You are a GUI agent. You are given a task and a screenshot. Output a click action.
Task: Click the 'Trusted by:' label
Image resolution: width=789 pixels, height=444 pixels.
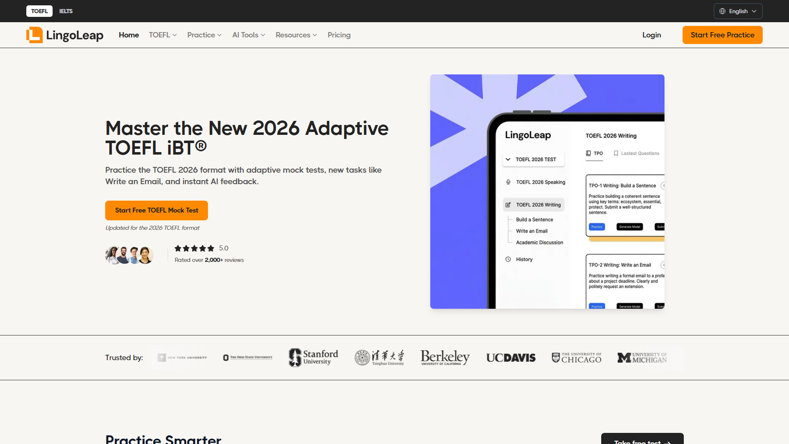124,358
